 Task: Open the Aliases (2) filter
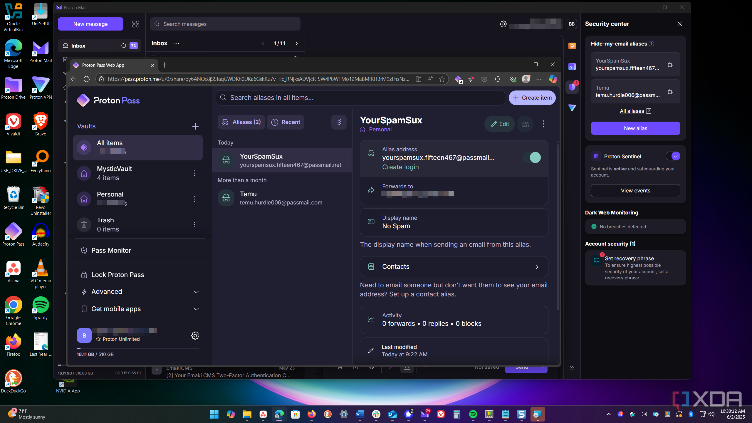[241, 122]
